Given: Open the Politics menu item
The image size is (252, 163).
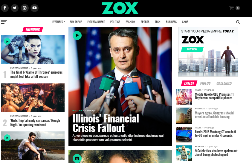Looking at the screenshot, I should [115, 22].
